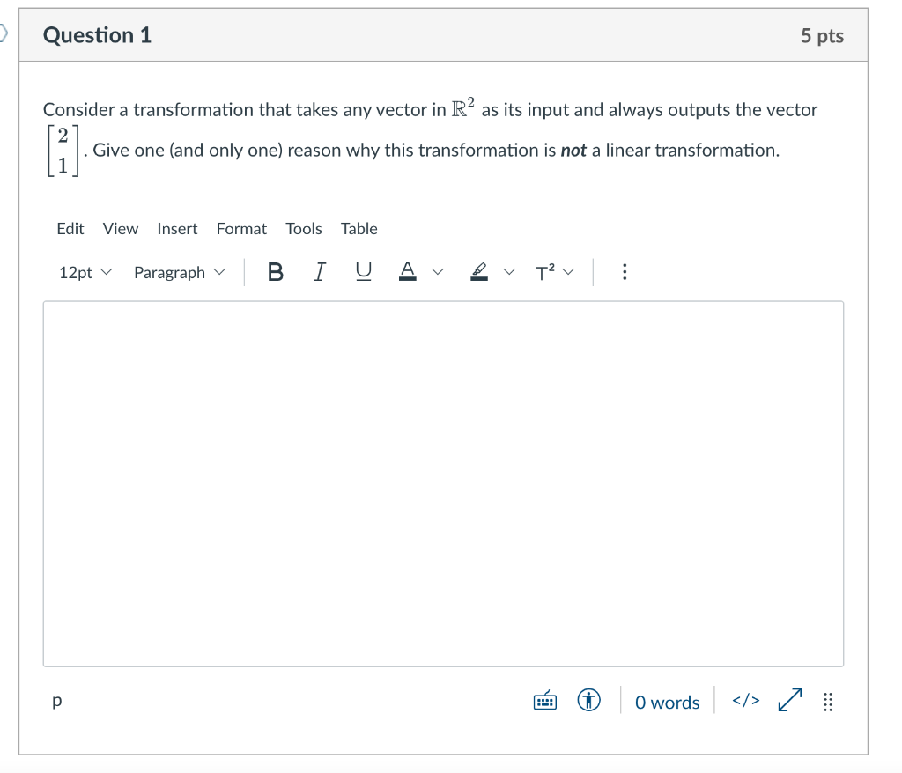Apply the text color button
The height and width of the screenshot is (773, 902).
pyautogui.click(x=407, y=271)
